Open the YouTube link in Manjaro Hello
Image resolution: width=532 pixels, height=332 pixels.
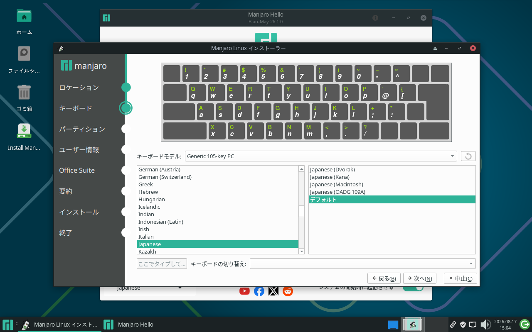pyautogui.click(x=244, y=291)
